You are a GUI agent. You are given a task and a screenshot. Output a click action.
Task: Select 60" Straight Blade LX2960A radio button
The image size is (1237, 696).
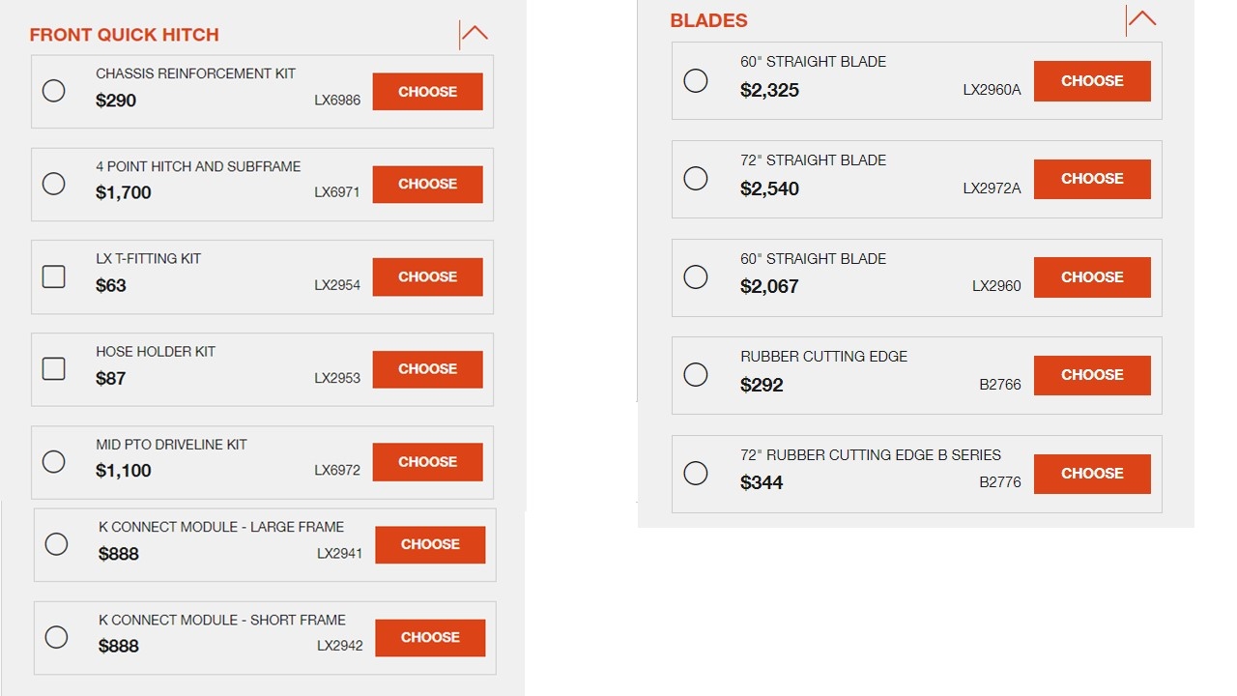pos(696,80)
